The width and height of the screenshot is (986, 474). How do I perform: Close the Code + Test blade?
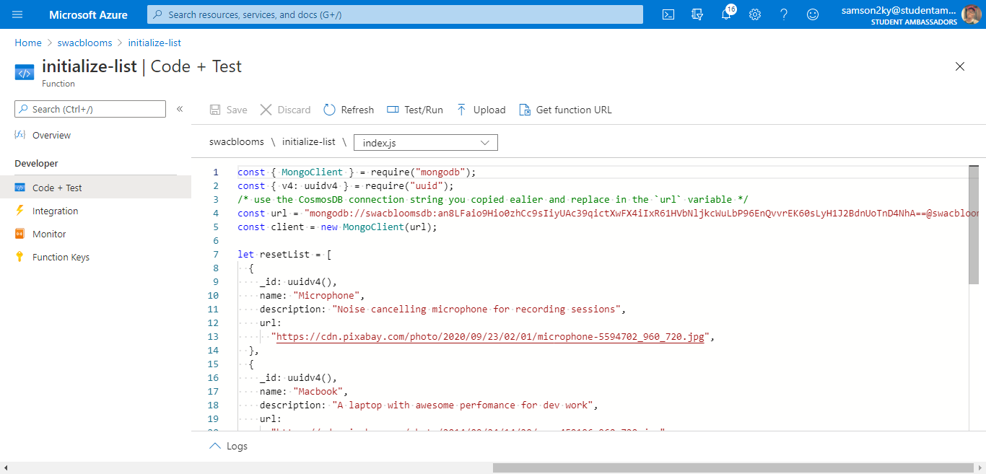960,66
